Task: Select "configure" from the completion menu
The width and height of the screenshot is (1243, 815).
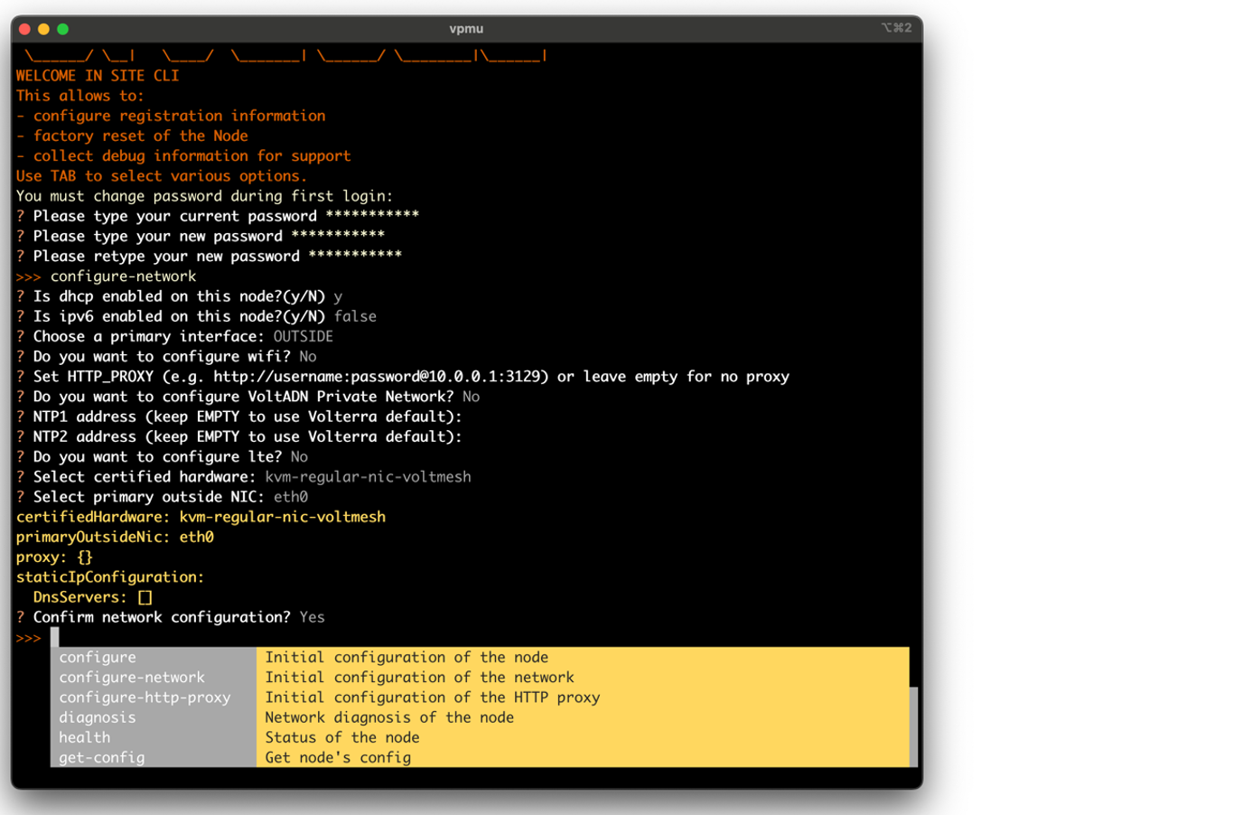Action: point(97,657)
